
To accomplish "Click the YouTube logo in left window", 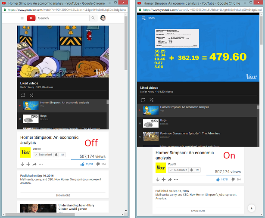I will (x=31, y=18).
